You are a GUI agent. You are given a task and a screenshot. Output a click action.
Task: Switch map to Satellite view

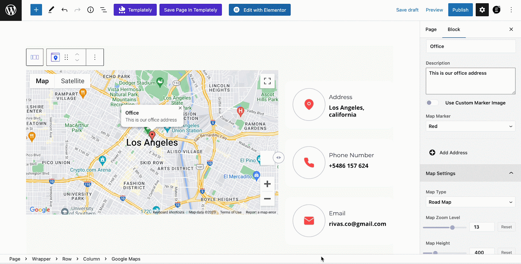click(73, 81)
